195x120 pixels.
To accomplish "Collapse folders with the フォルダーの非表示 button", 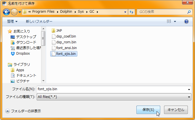I will point(23,111).
